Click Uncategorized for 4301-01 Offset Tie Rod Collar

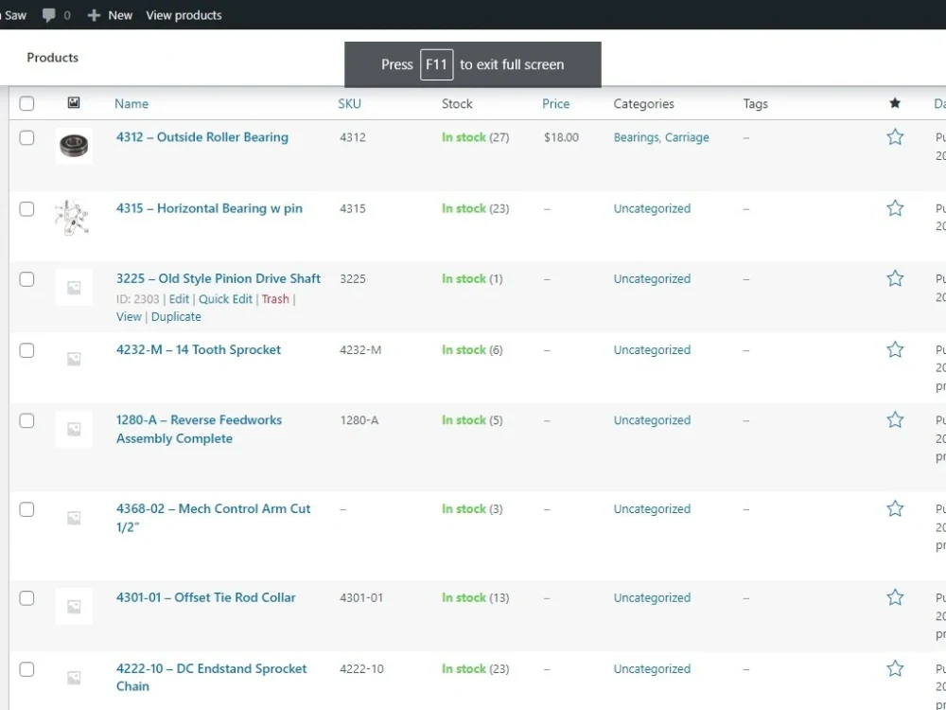click(x=652, y=597)
